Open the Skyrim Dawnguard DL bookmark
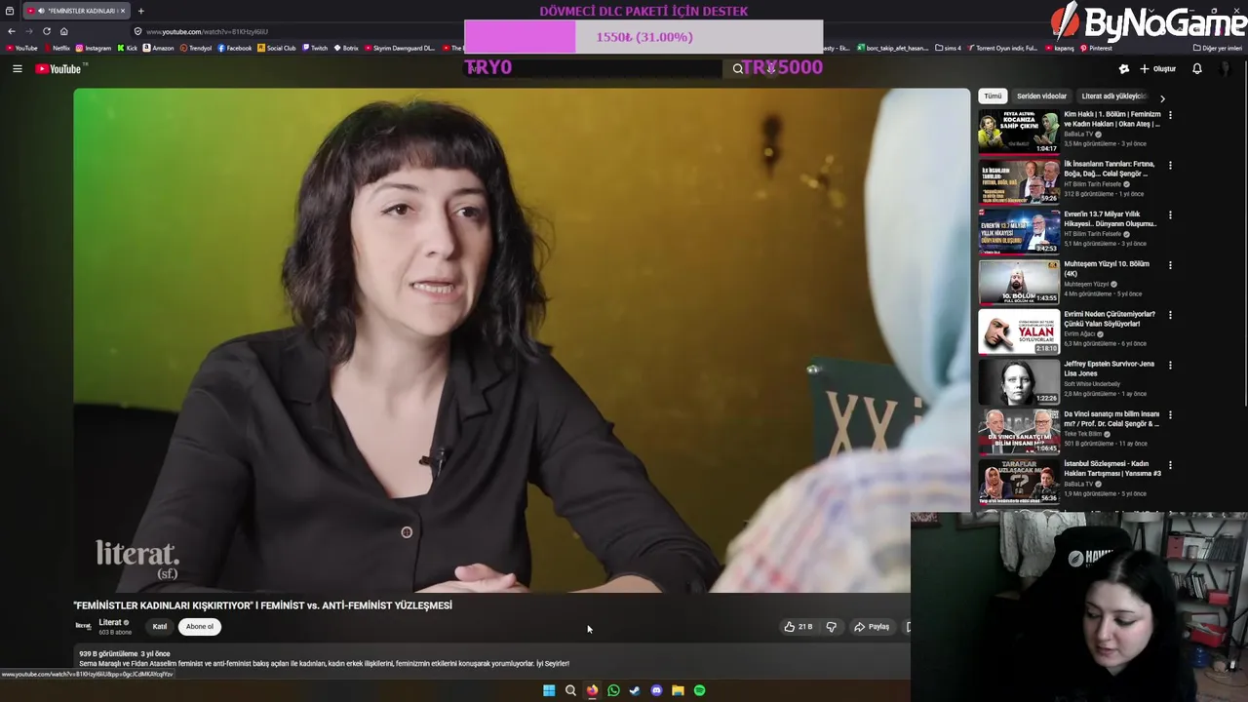The width and height of the screenshot is (1248, 702). [x=399, y=48]
